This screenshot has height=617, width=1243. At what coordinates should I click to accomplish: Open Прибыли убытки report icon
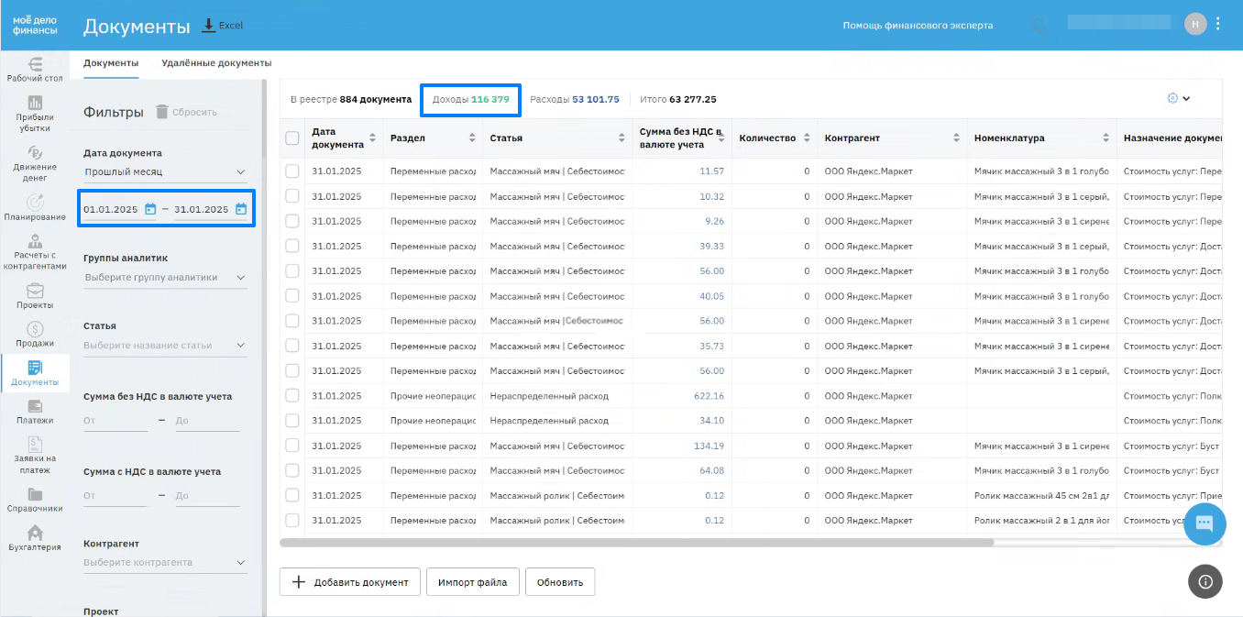pos(35,104)
